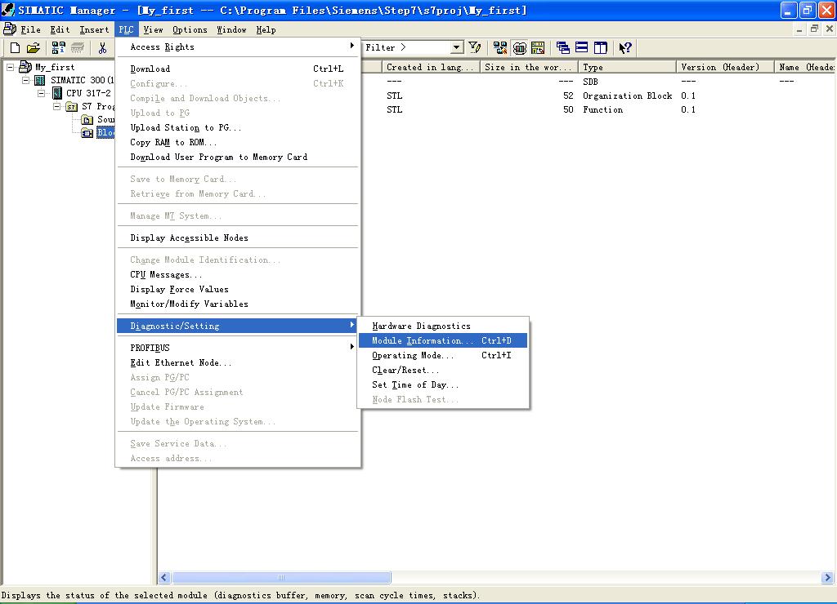Viewport: 837px width, 604px height.
Task: Click the New project toolbar icon
Action: point(15,48)
